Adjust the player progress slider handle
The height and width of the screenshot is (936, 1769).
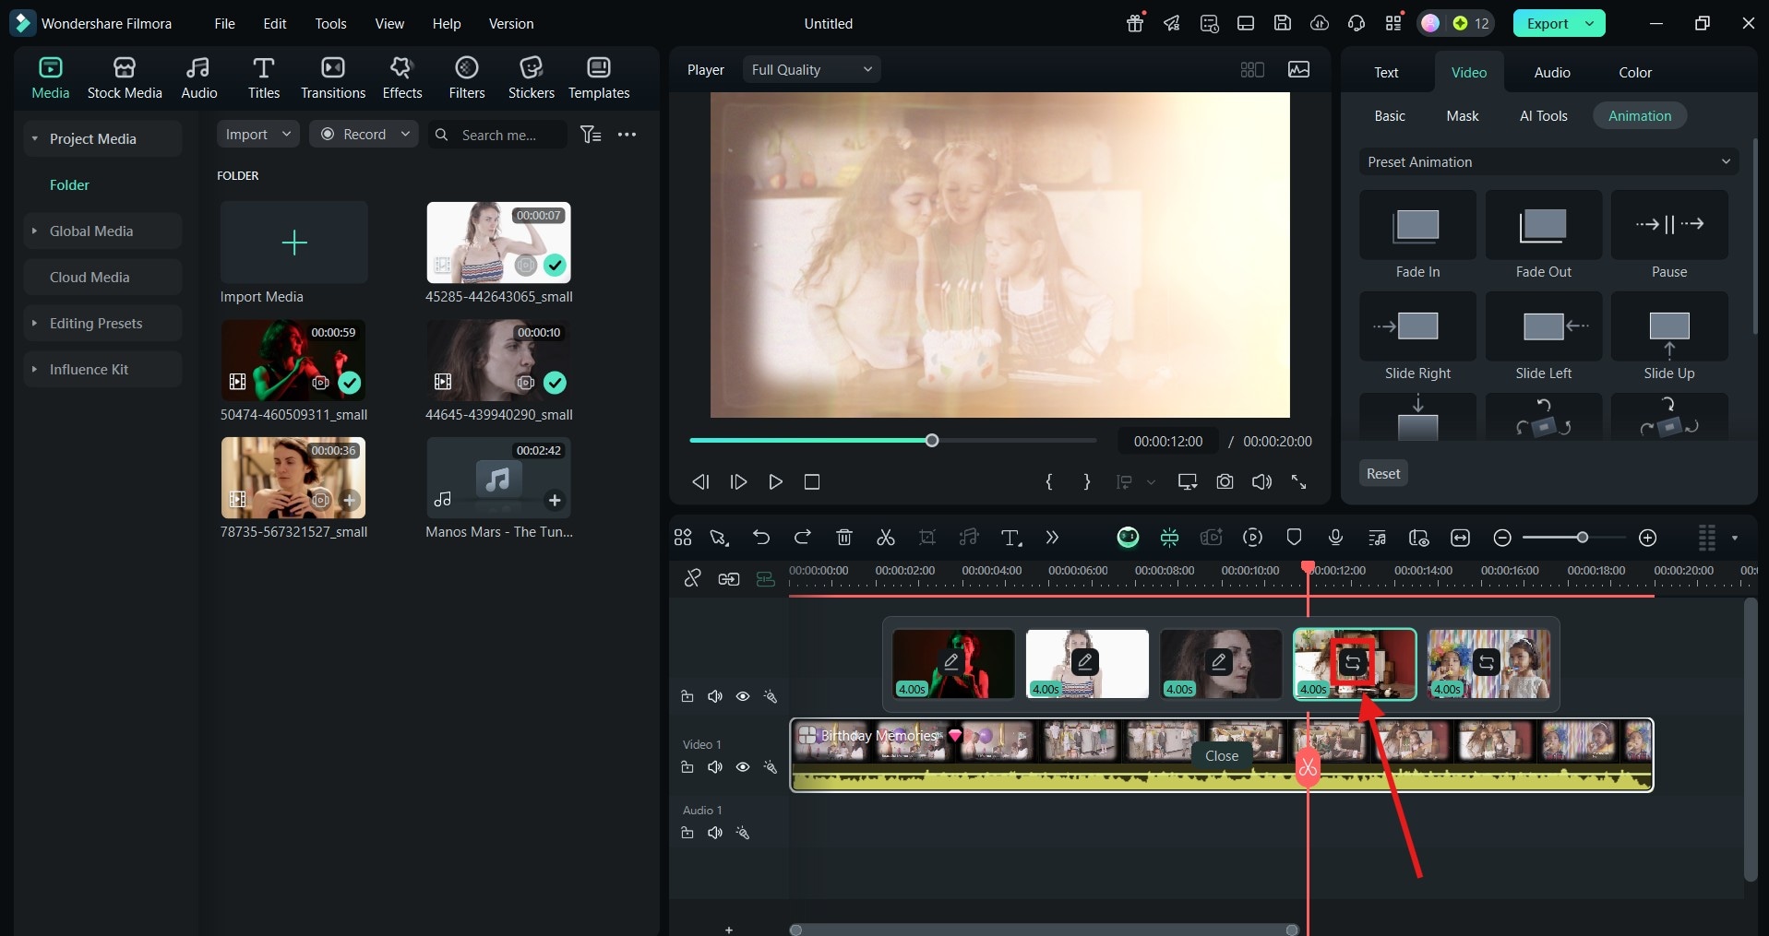[931, 440]
